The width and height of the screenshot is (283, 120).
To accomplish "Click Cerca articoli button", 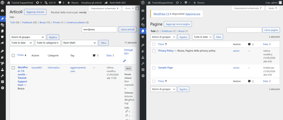I will (128, 29).
